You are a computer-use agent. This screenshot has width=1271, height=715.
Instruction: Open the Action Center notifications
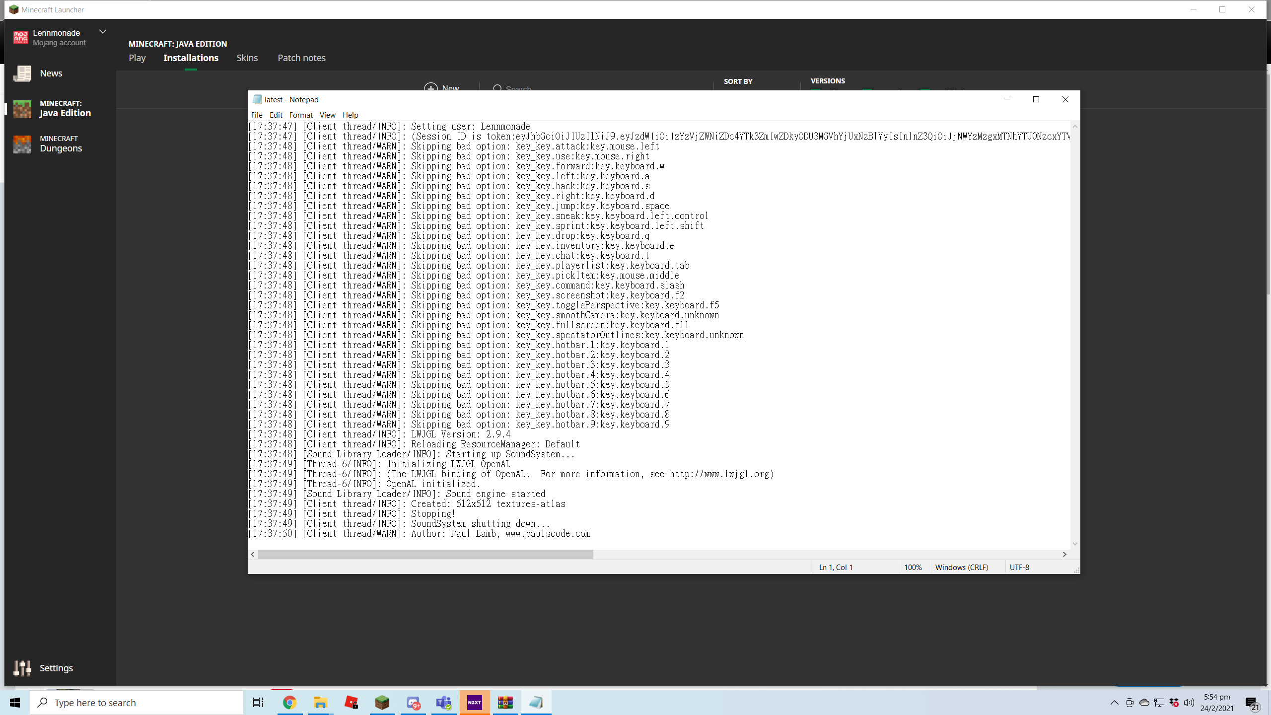click(x=1252, y=703)
